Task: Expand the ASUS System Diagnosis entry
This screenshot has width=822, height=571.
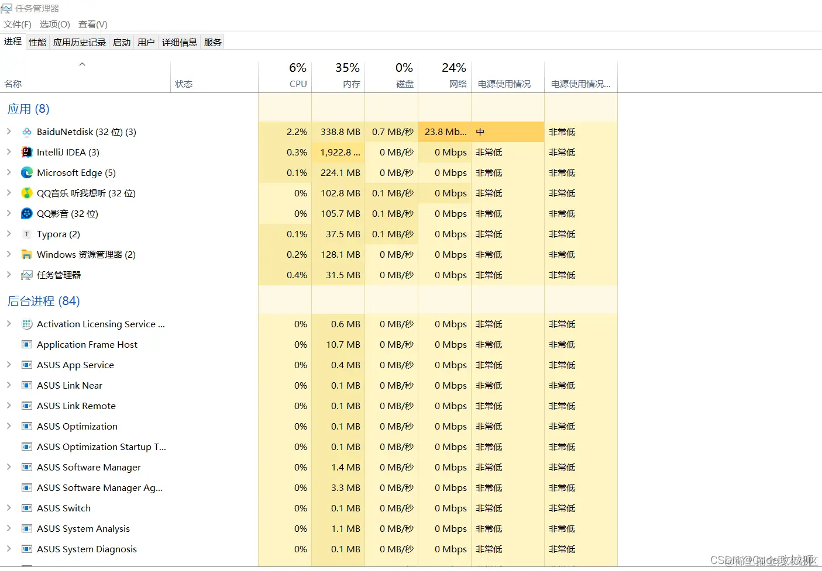Action: pyautogui.click(x=9, y=549)
